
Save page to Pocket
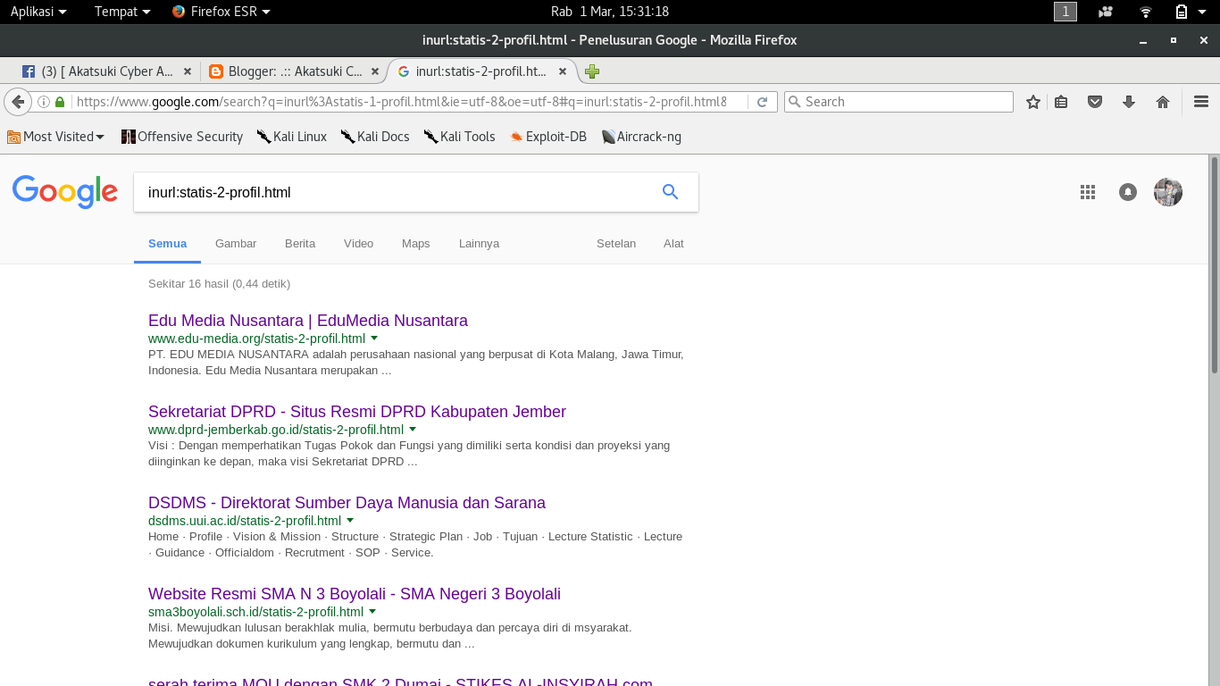point(1095,102)
